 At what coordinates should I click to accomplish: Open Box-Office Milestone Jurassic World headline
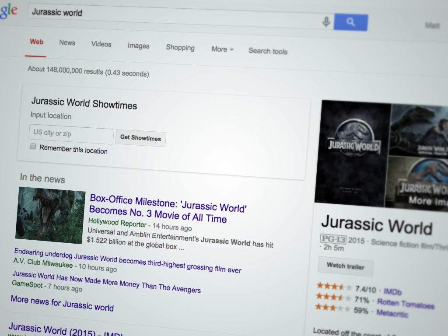(168, 208)
